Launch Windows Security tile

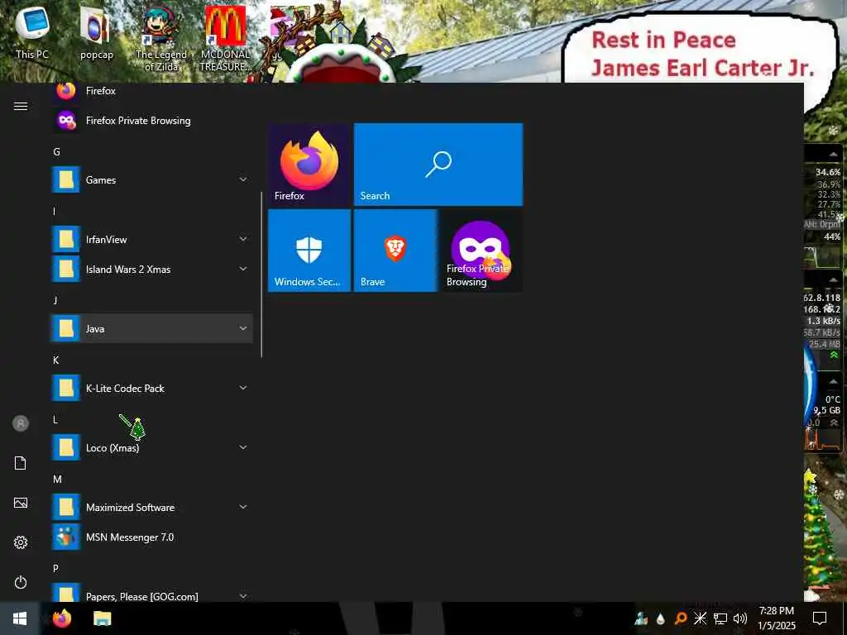pos(309,251)
